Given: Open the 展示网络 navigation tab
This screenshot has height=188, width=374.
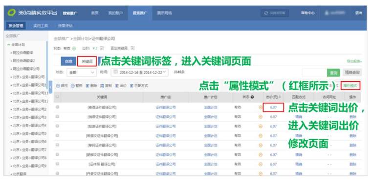Looking at the screenshot, I should pyautogui.click(x=164, y=13).
